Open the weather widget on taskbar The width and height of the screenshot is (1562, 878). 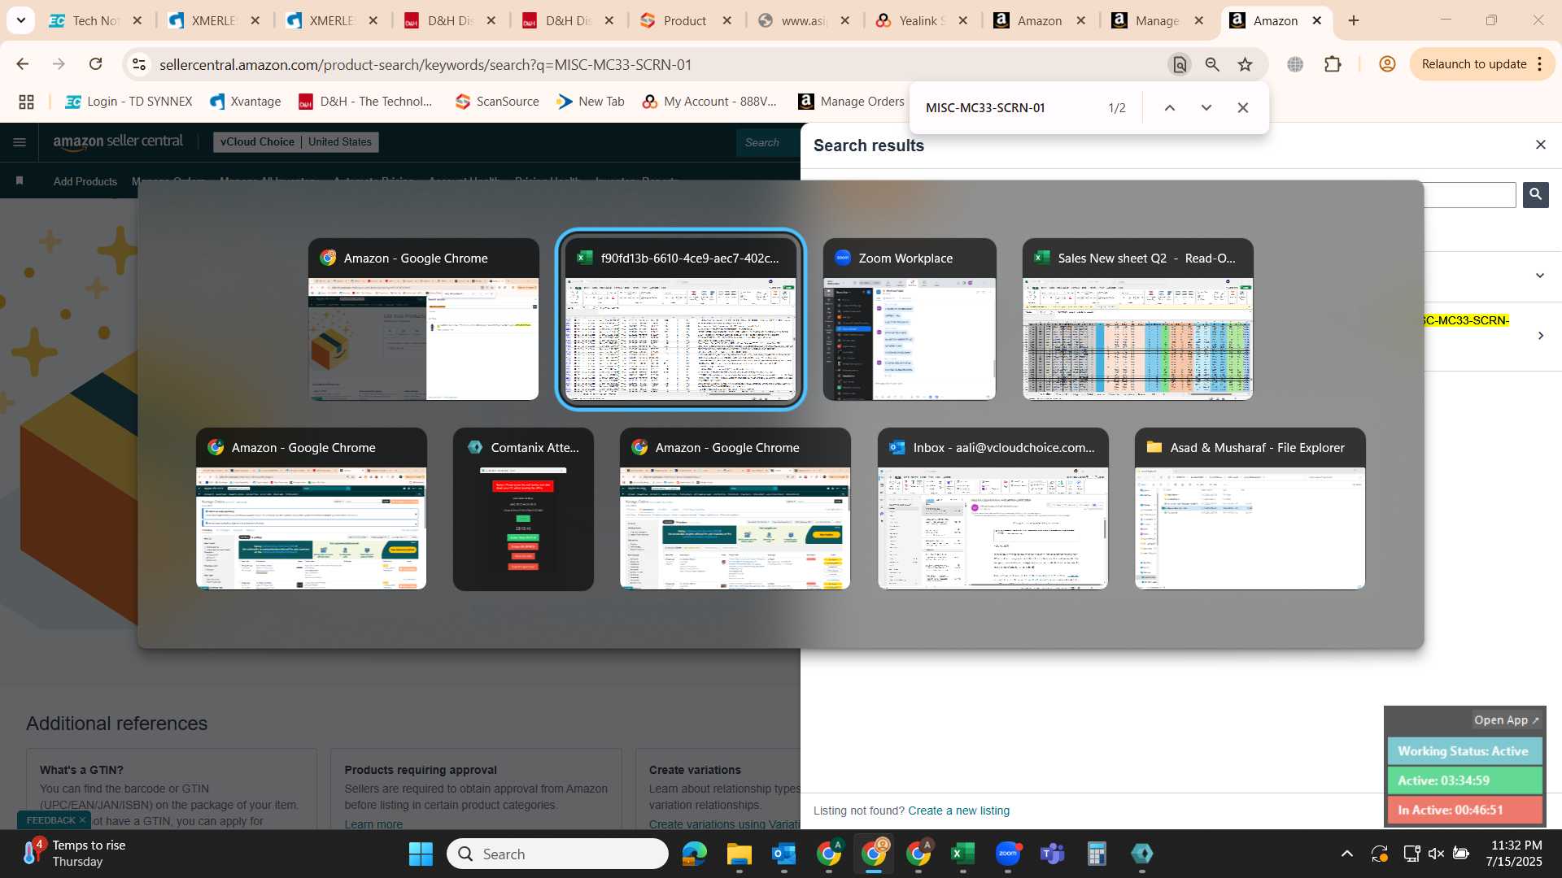(x=73, y=854)
